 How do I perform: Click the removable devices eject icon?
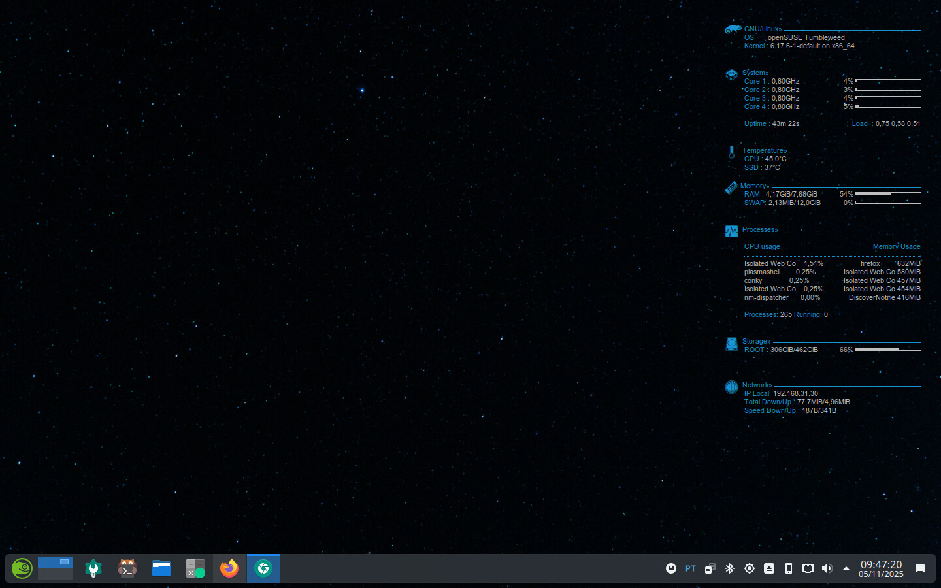tap(769, 568)
